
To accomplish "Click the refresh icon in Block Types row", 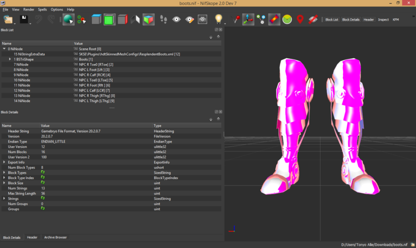I will [x=43, y=172].
